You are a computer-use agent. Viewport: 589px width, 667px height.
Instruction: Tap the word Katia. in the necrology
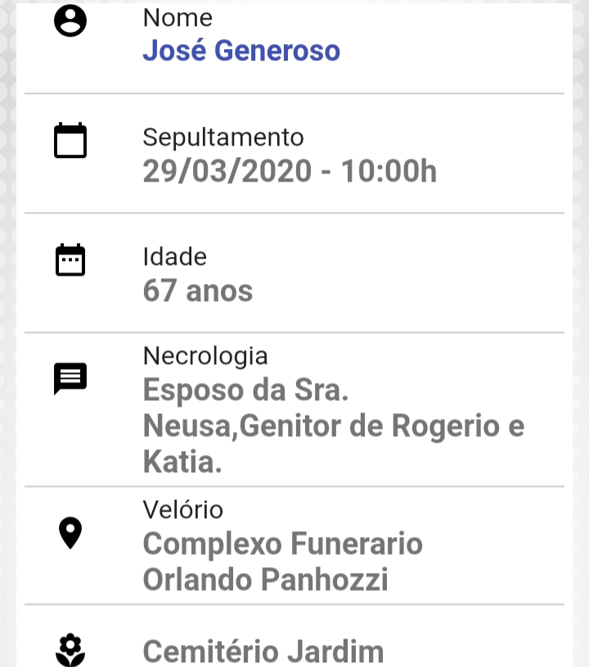pos(183,462)
